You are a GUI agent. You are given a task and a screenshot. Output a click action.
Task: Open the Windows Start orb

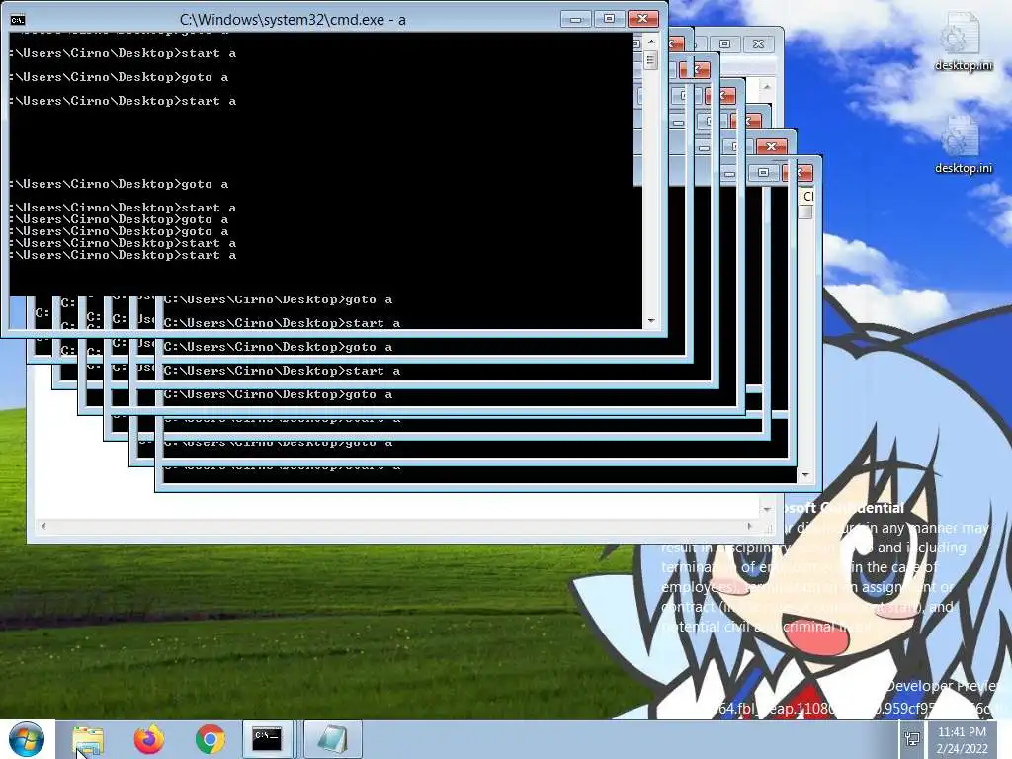pos(27,739)
